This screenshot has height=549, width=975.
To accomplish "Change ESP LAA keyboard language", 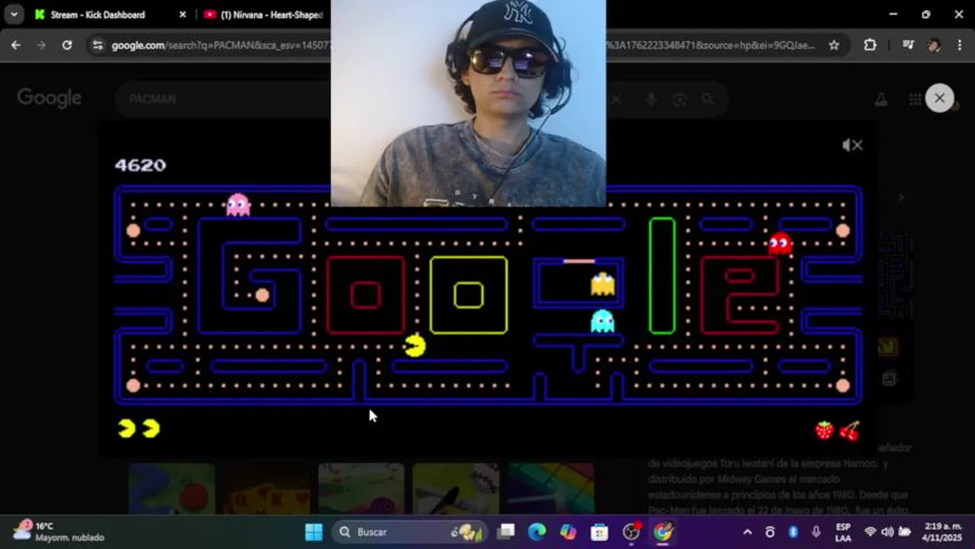I will [843, 532].
